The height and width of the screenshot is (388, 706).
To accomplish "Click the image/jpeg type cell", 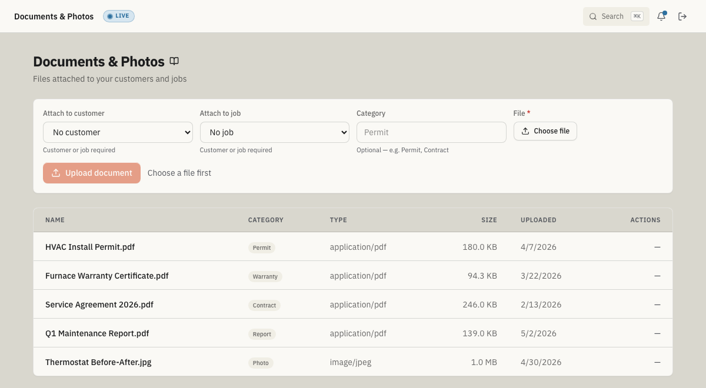I will pyautogui.click(x=351, y=362).
